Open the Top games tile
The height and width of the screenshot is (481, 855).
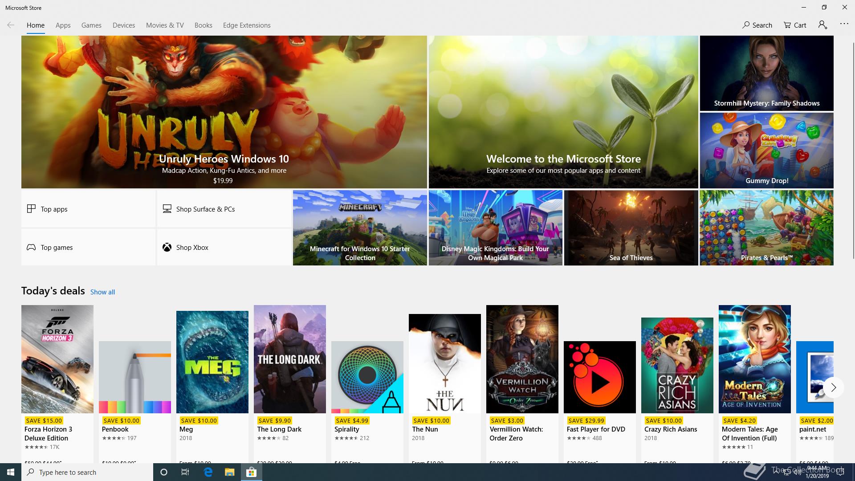(x=88, y=247)
